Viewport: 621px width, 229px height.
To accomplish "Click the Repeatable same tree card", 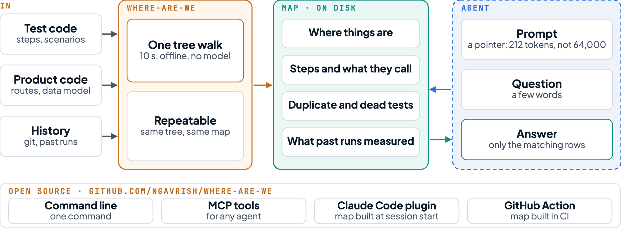I will tap(185, 126).
